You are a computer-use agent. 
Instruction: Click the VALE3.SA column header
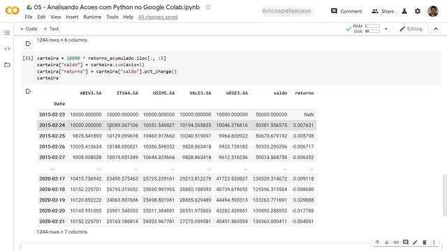tap(200, 93)
